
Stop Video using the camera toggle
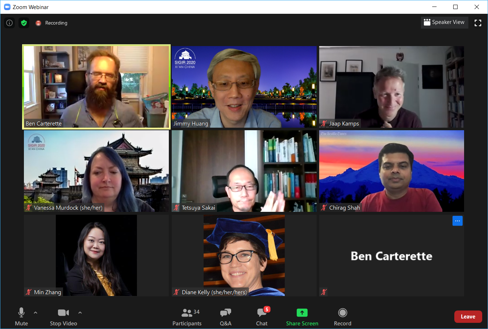click(x=63, y=317)
